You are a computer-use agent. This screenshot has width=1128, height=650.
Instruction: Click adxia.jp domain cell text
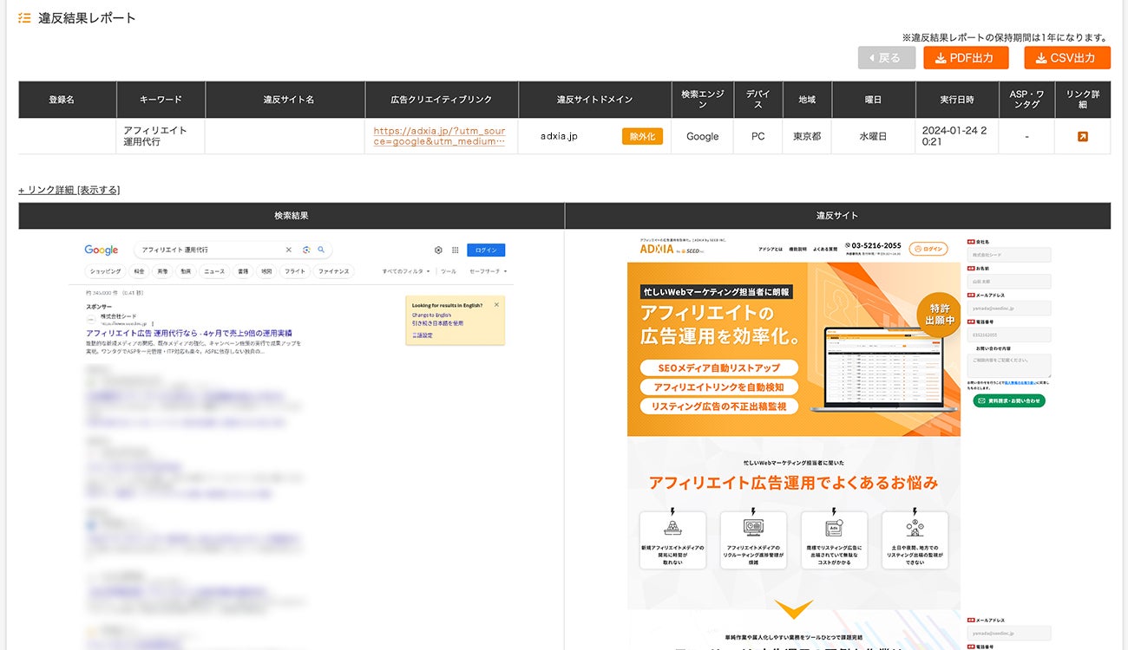(x=559, y=136)
